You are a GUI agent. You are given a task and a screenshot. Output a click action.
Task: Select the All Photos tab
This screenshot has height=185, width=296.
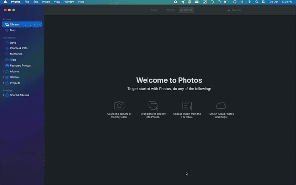point(186,10)
